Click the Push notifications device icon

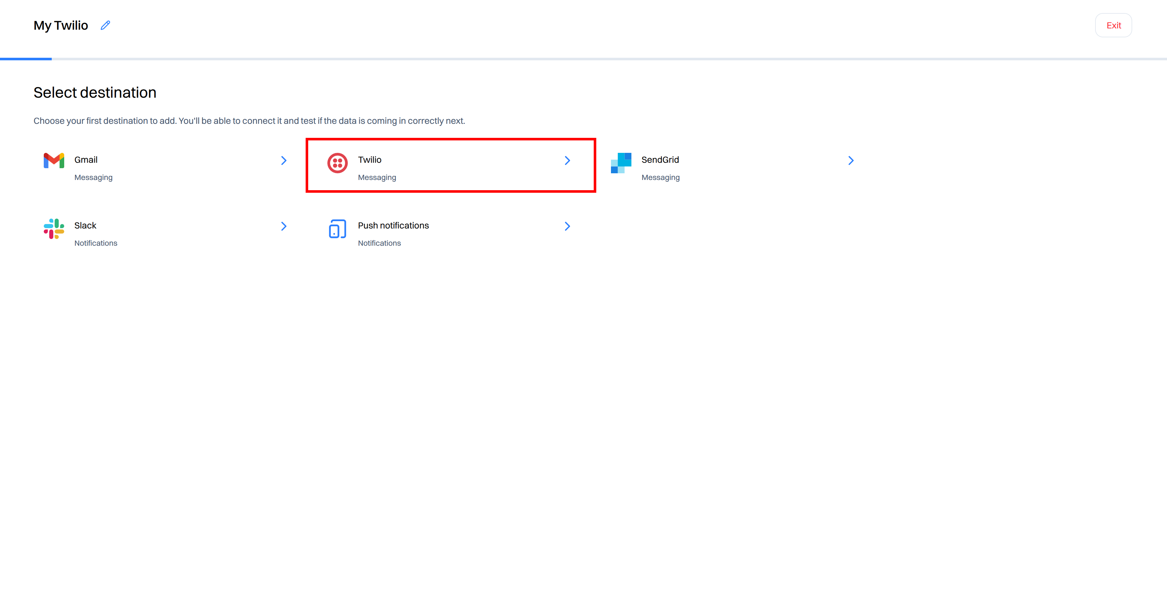tap(338, 228)
